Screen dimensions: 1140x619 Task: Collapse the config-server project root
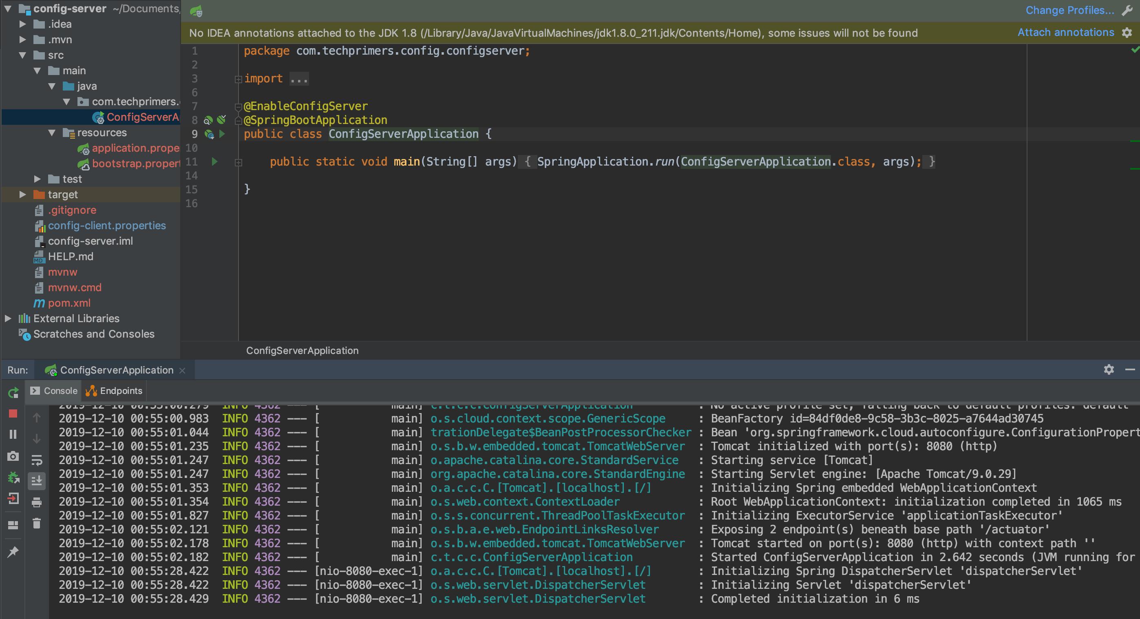pos(7,9)
